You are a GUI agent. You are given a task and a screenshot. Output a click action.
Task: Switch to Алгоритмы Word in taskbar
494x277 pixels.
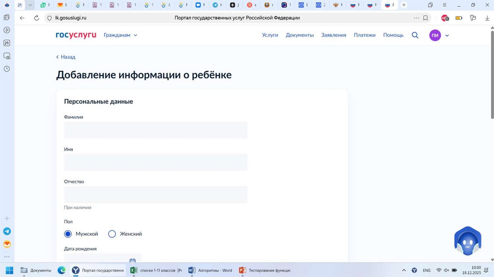pos(210,270)
